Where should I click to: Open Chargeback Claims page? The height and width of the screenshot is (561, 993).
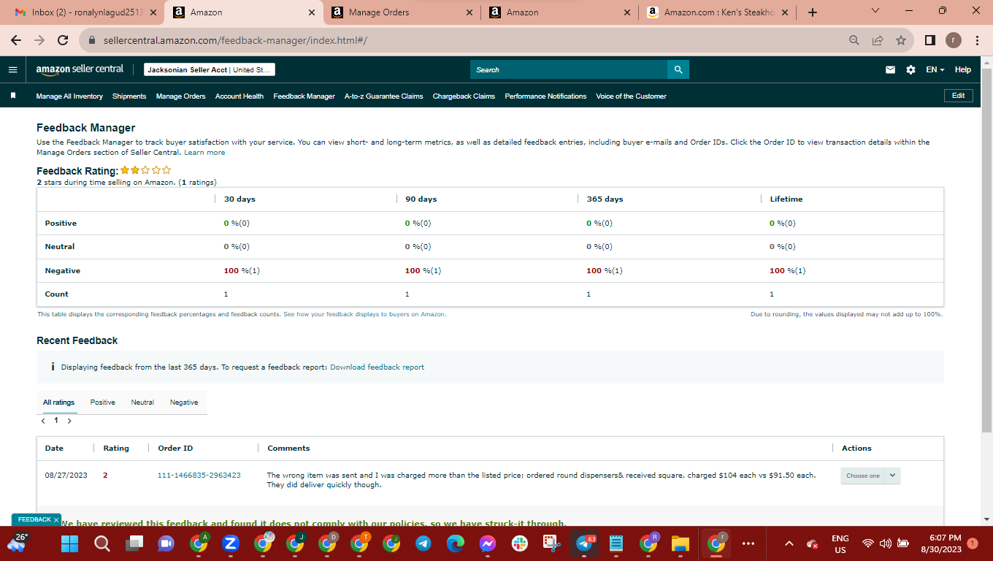464,96
